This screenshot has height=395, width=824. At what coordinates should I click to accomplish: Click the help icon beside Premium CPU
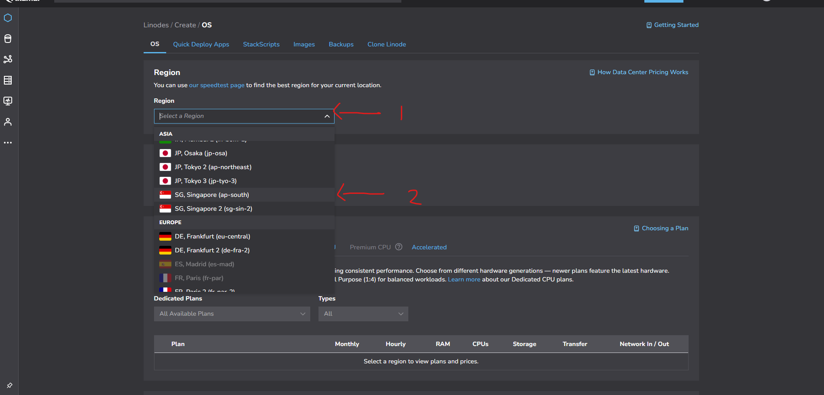(399, 247)
